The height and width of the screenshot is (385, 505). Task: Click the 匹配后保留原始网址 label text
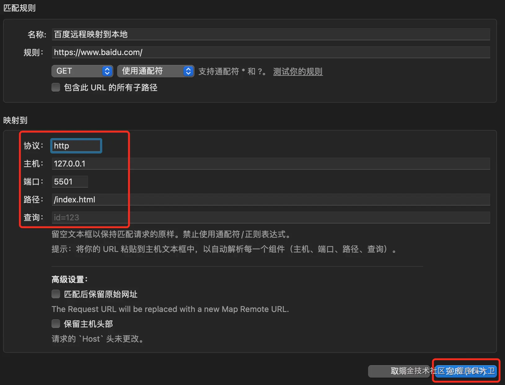(x=101, y=294)
